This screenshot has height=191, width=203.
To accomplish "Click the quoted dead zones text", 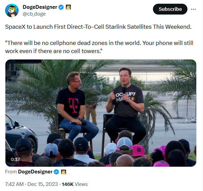I will tap(99, 47).
